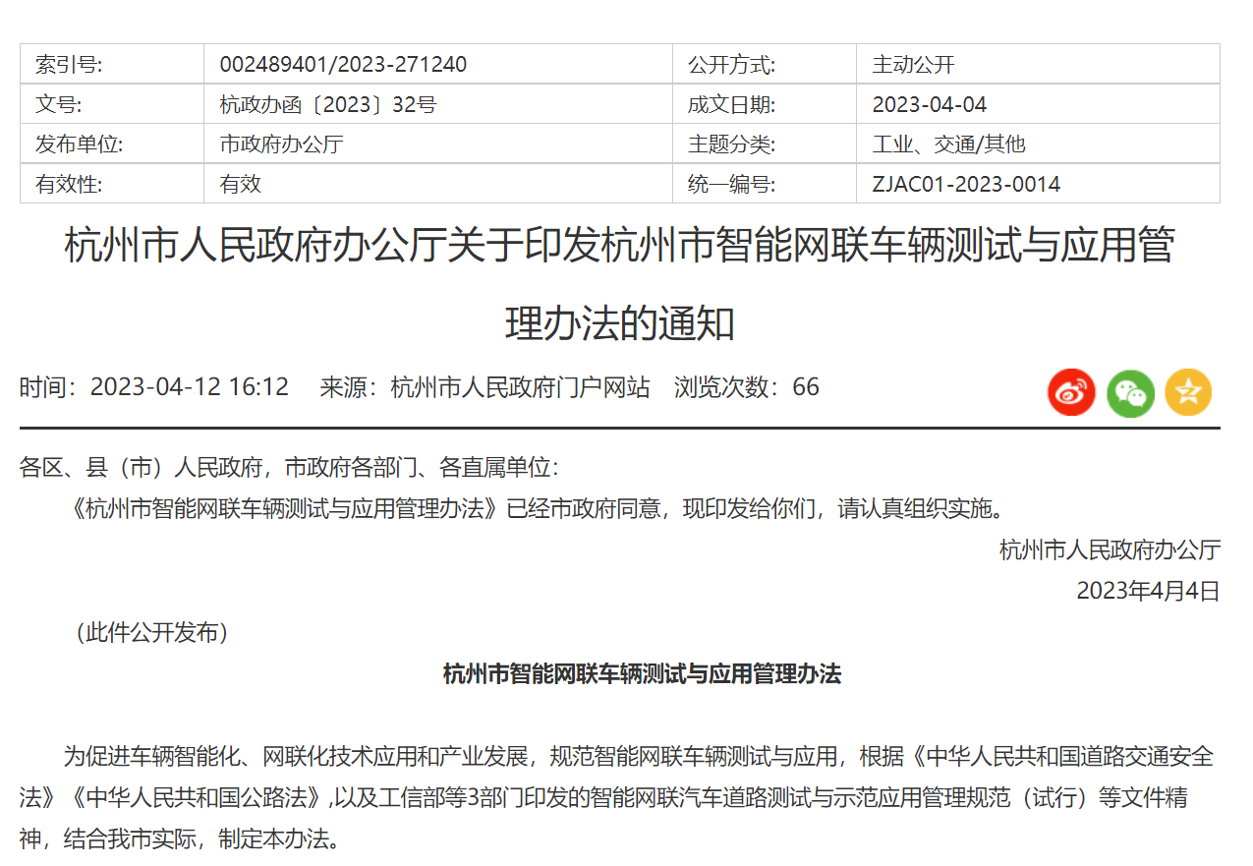Screen dimensions: 1253x866
Task: Click the view count 浏览次数：66
Action: click(747, 387)
